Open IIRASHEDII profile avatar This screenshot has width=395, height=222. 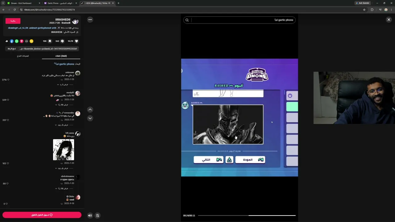click(75, 21)
